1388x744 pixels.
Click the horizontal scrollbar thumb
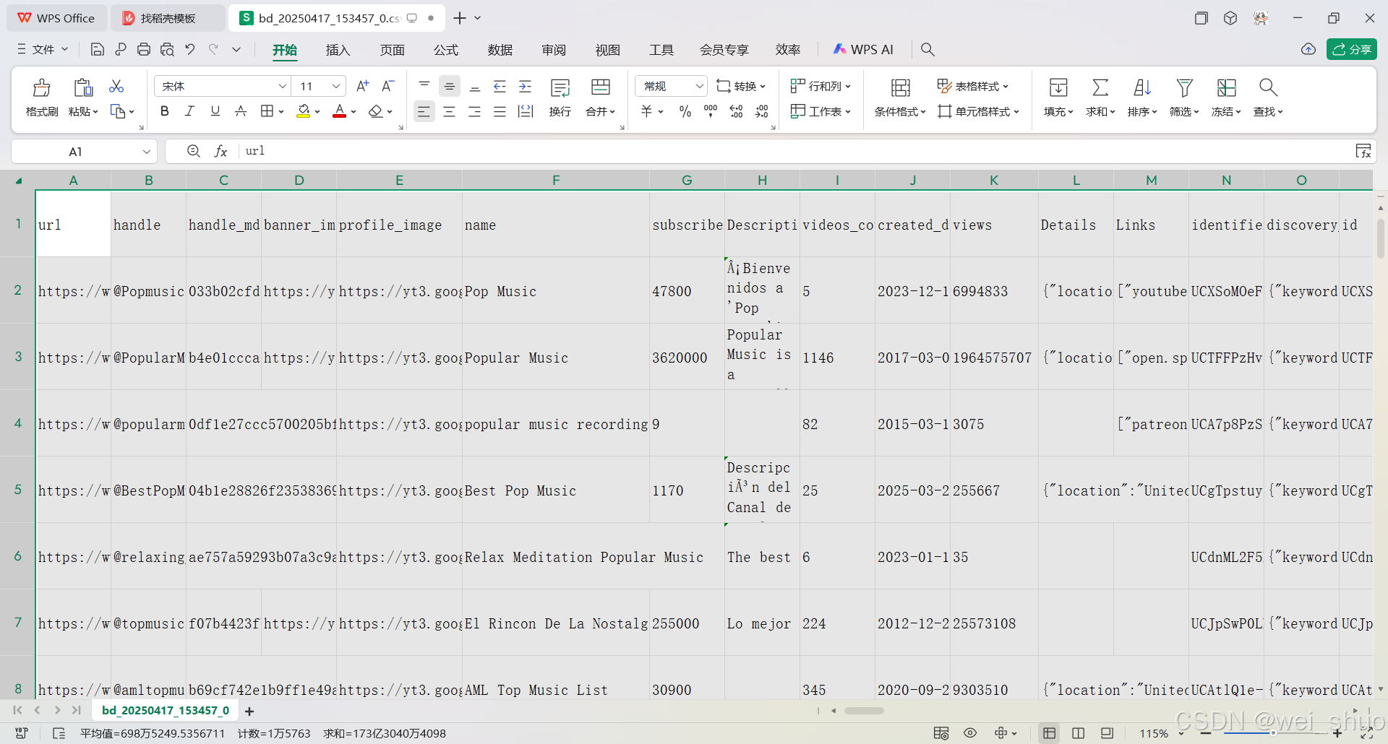[x=864, y=711]
